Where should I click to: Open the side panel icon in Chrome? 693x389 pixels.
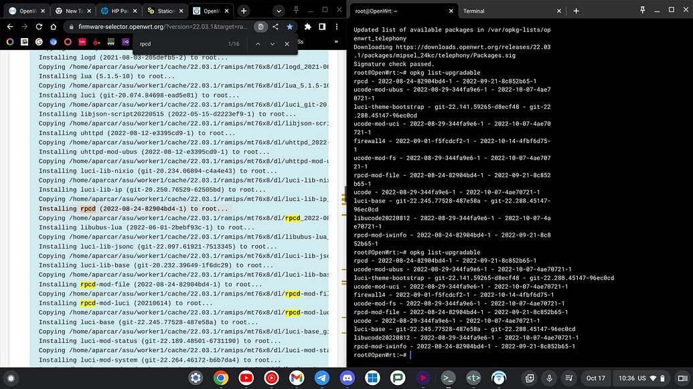click(x=322, y=27)
